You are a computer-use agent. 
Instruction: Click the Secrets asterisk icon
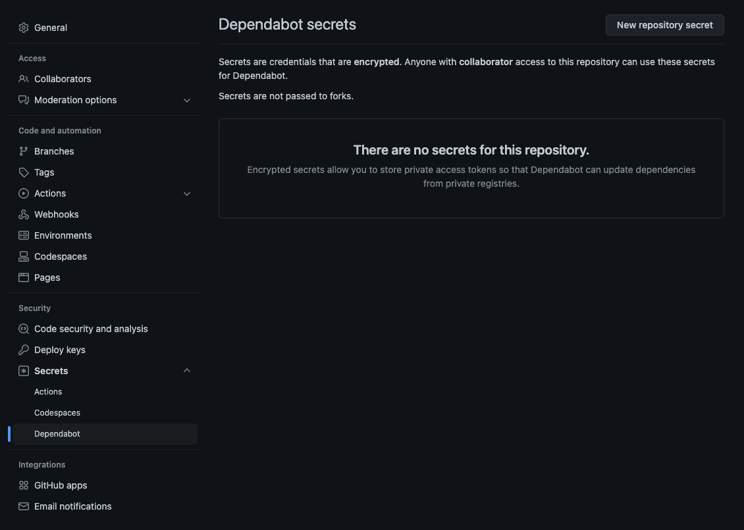pyautogui.click(x=24, y=371)
